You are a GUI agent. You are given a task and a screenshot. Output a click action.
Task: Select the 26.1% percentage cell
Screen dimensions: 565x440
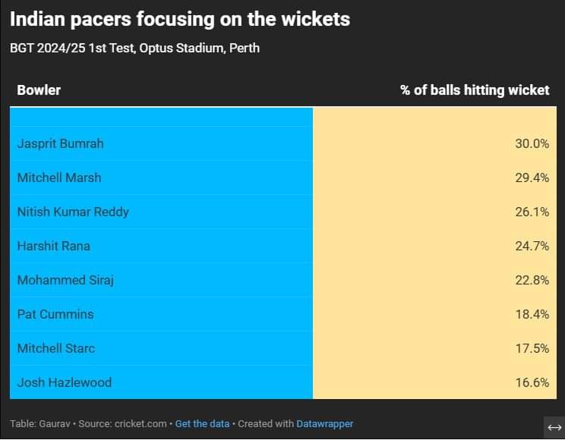pyautogui.click(x=532, y=212)
